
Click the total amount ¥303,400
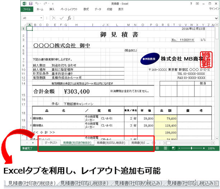77,92
